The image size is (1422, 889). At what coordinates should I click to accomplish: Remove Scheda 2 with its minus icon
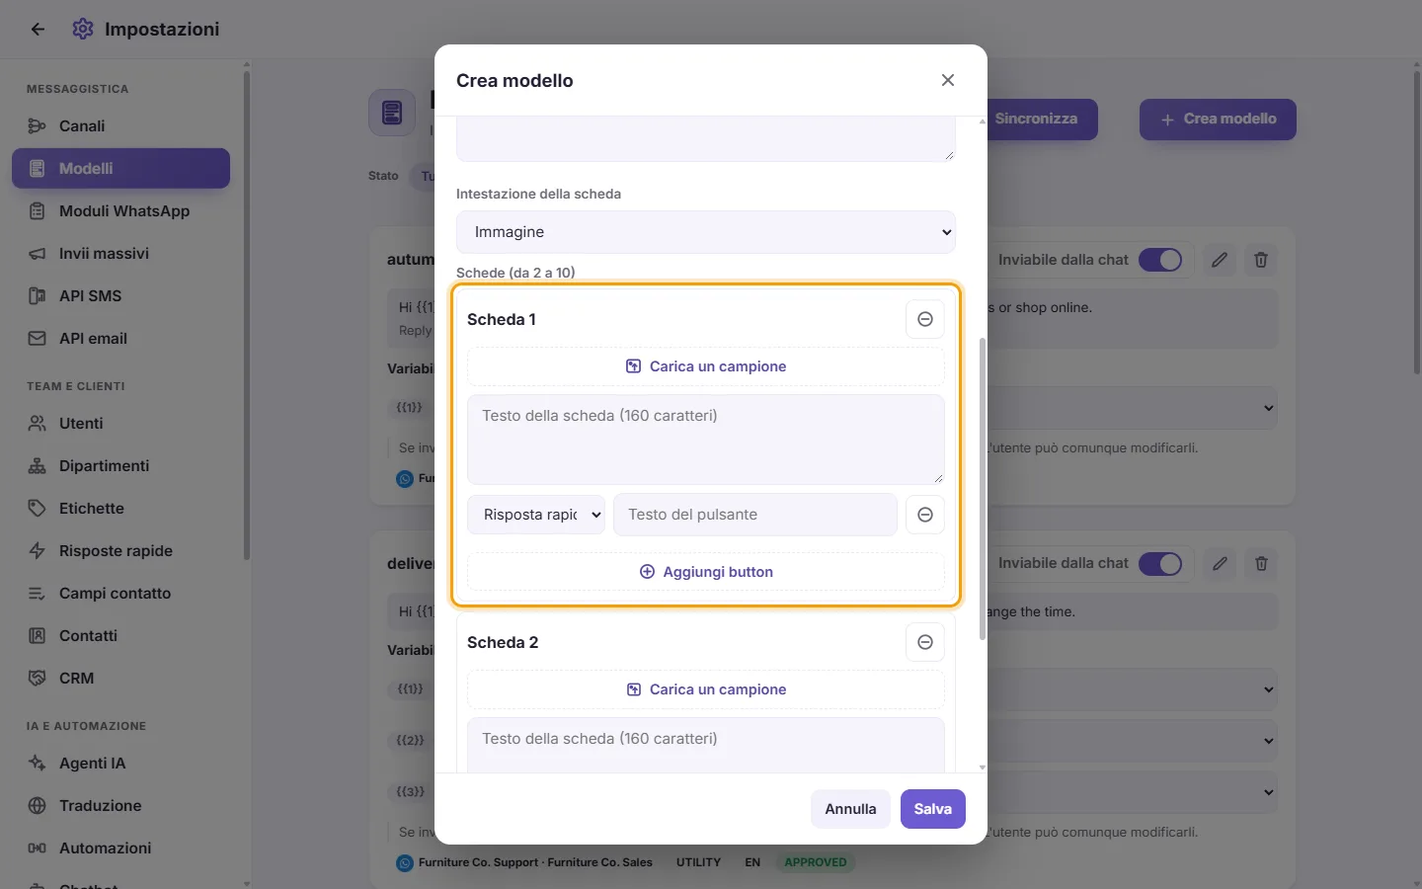(x=925, y=642)
